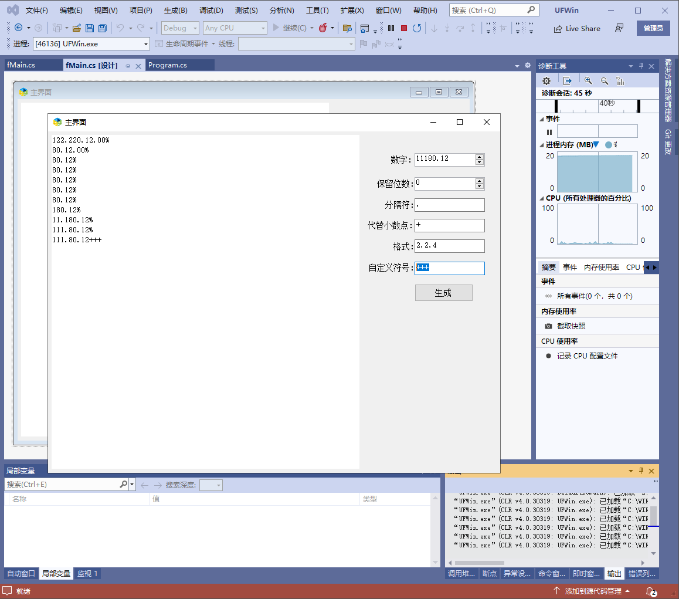Click locals search magnifier icon
Screen dimensions: 679x599
pyautogui.click(x=123, y=484)
